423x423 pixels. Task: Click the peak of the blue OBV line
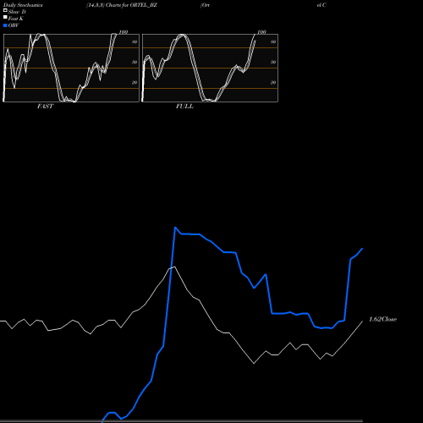tap(175, 228)
